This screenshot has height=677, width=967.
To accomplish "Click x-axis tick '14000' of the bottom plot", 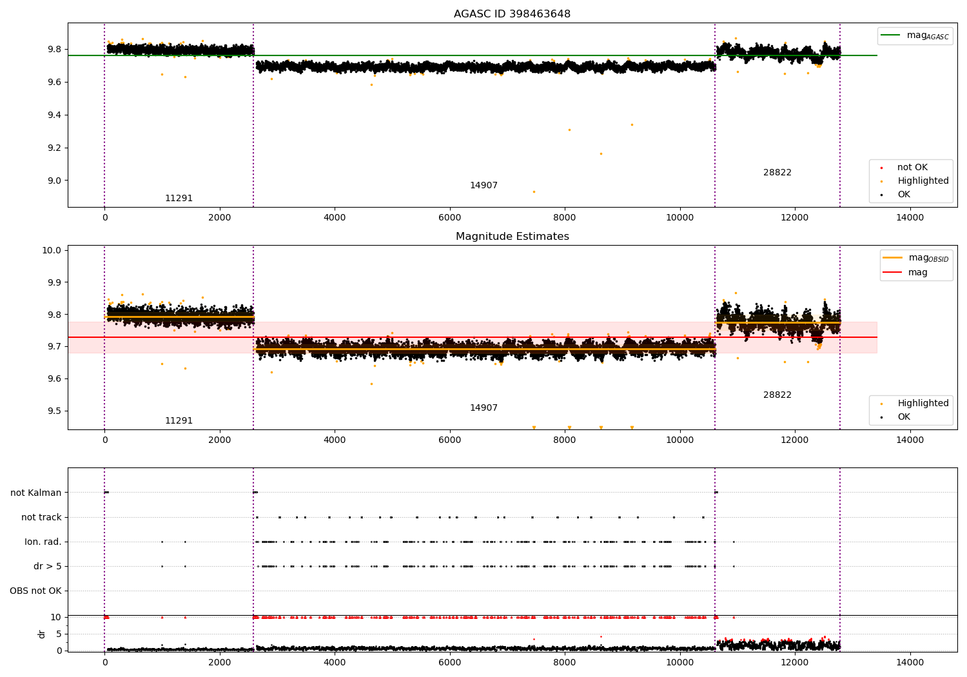I will pyautogui.click(x=910, y=663).
